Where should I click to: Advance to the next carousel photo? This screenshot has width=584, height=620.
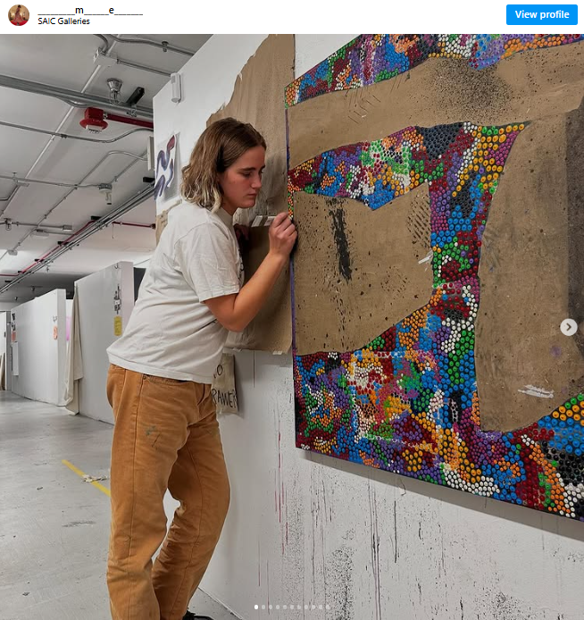pos(569,327)
